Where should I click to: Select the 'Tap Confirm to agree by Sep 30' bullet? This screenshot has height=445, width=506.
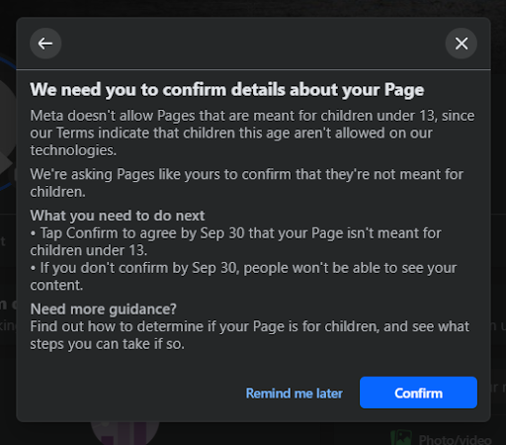pos(235,241)
